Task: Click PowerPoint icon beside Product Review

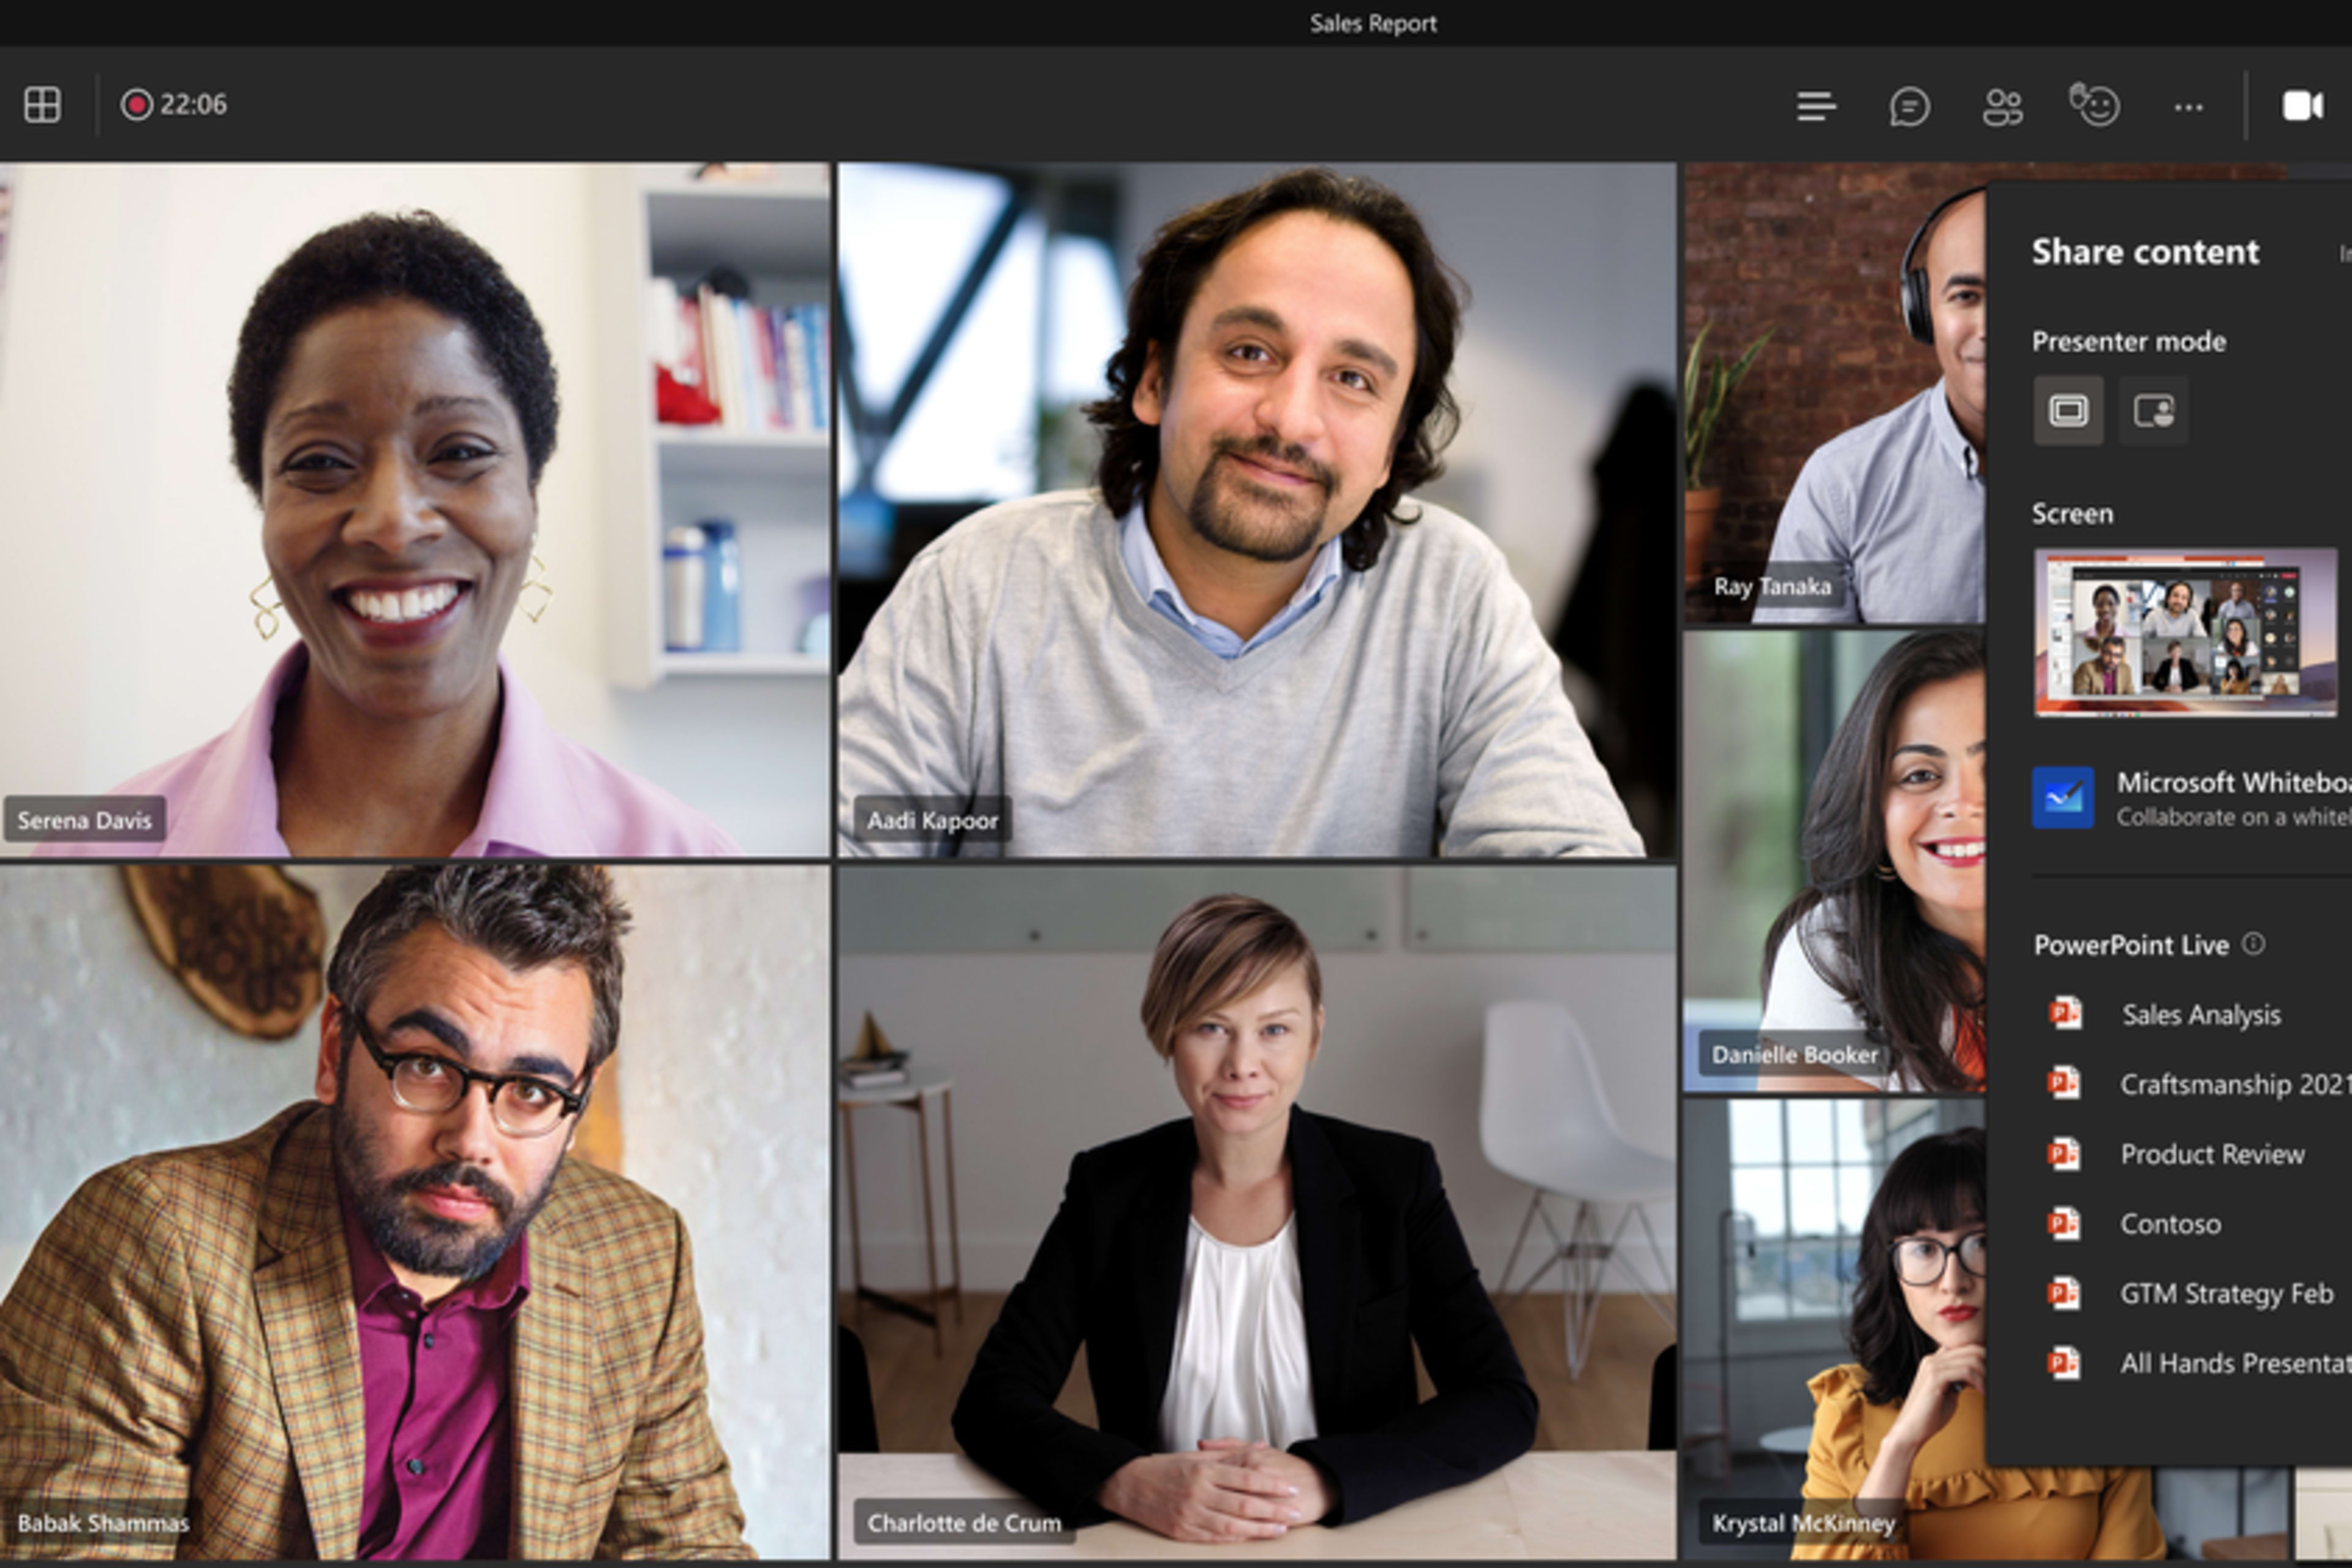Action: pyautogui.click(x=2065, y=1153)
